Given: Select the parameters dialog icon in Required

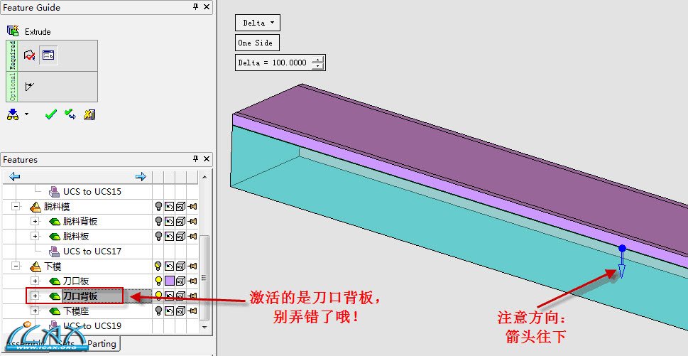Looking at the screenshot, I should [48, 55].
